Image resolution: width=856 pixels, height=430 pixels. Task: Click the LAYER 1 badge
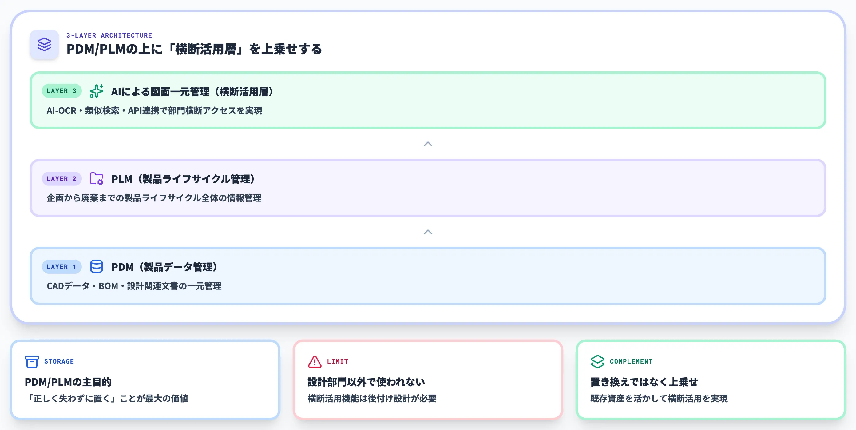click(x=61, y=266)
